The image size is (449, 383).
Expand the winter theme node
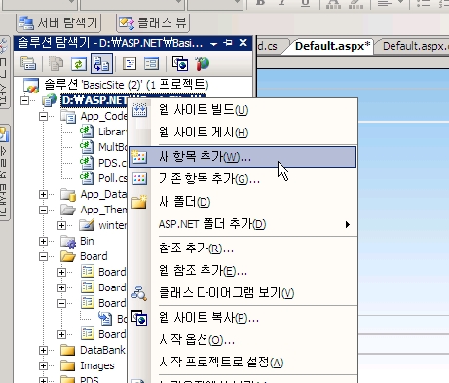click(x=61, y=225)
